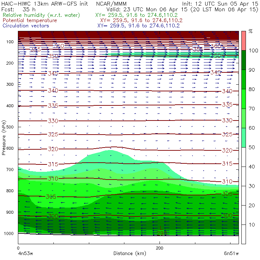
Task: Click the '20' colorbar scale label
Action: pyautogui.click(x=252, y=205)
